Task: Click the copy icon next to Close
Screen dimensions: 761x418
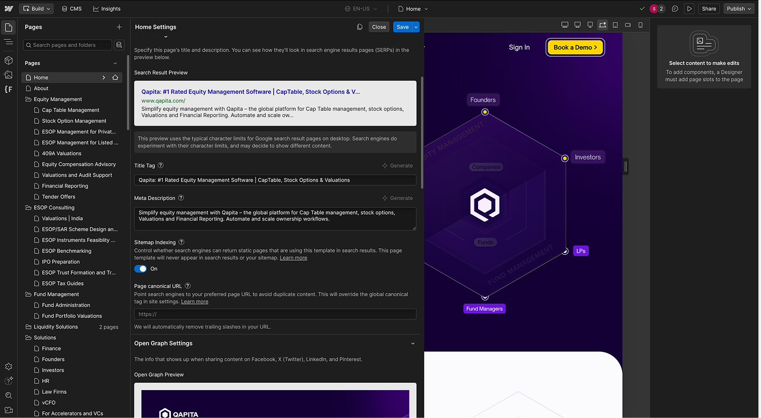Action: point(360,27)
